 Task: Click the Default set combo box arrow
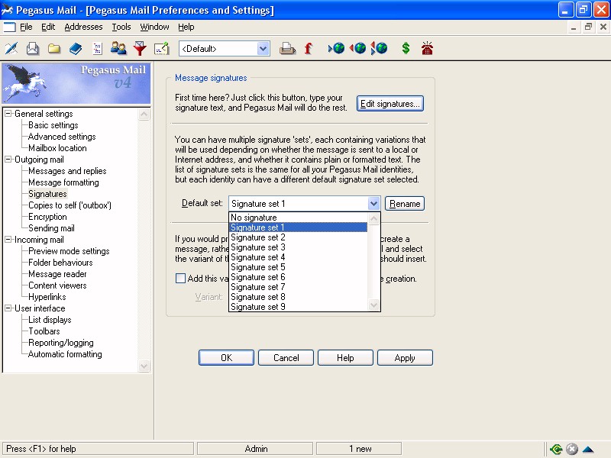tap(373, 203)
